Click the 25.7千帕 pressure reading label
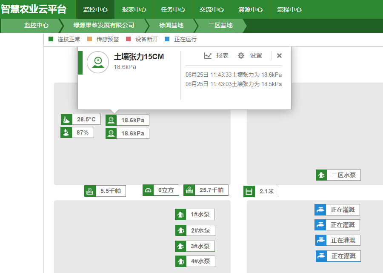 click(x=212, y=190)
